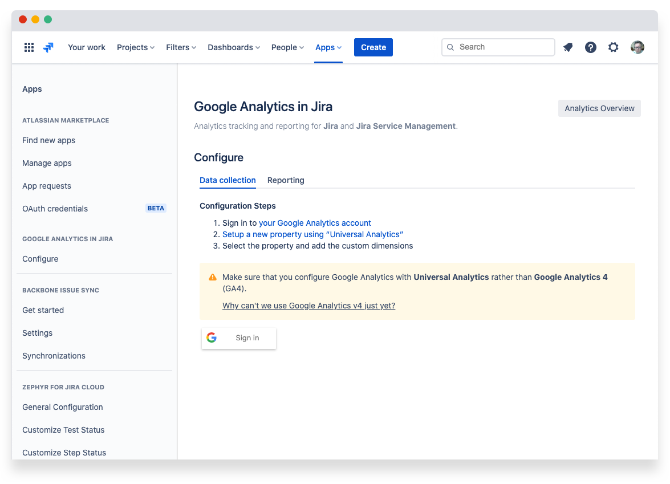
Task: Expand the Filters dropdown
Action: (x=181, y=47)
